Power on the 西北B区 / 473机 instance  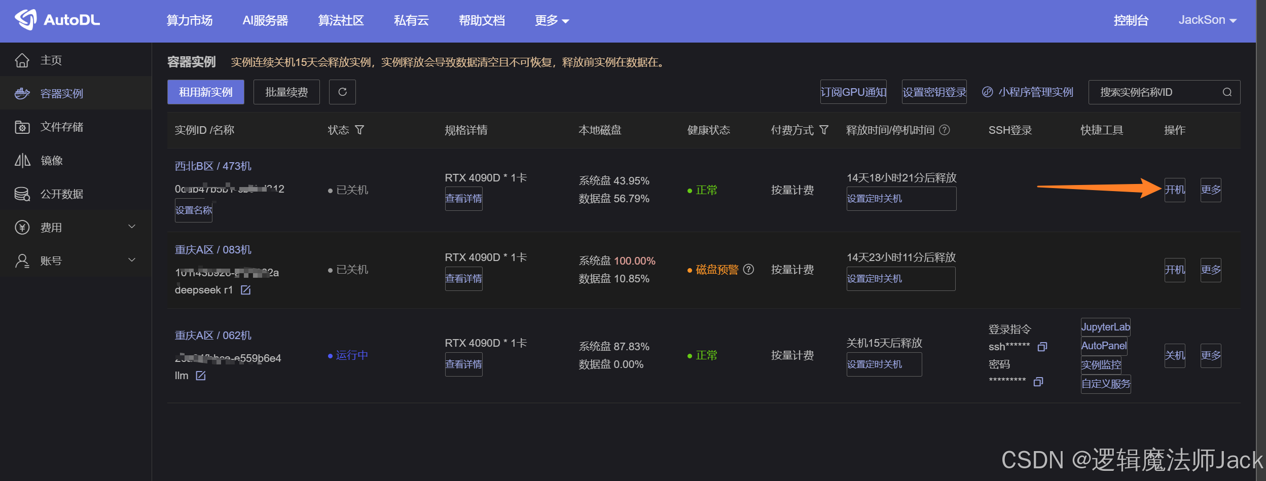point(1174,190)
